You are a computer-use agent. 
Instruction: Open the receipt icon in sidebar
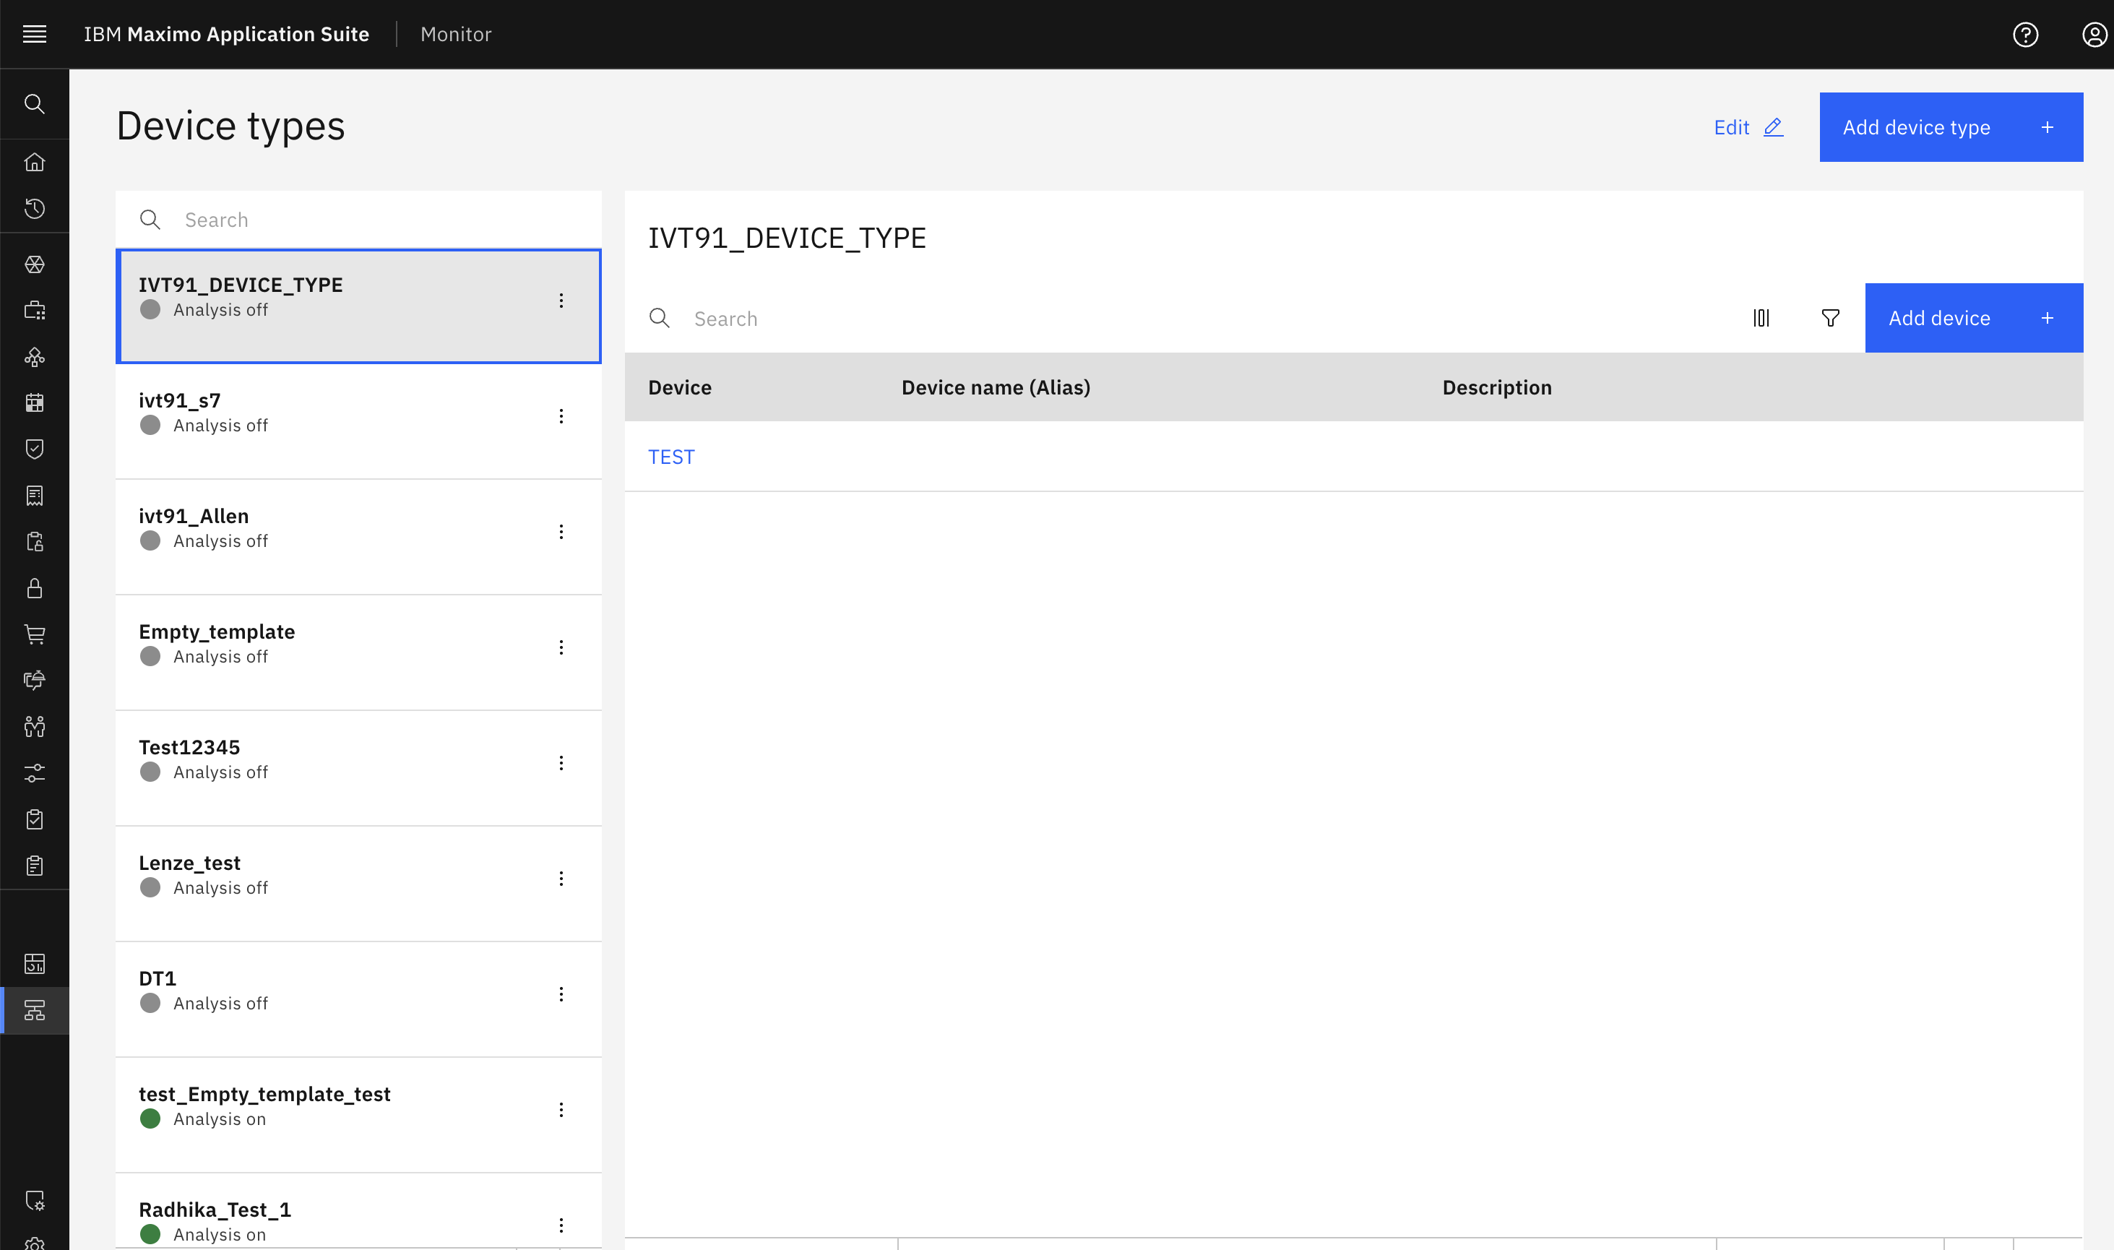coord(35,495)
